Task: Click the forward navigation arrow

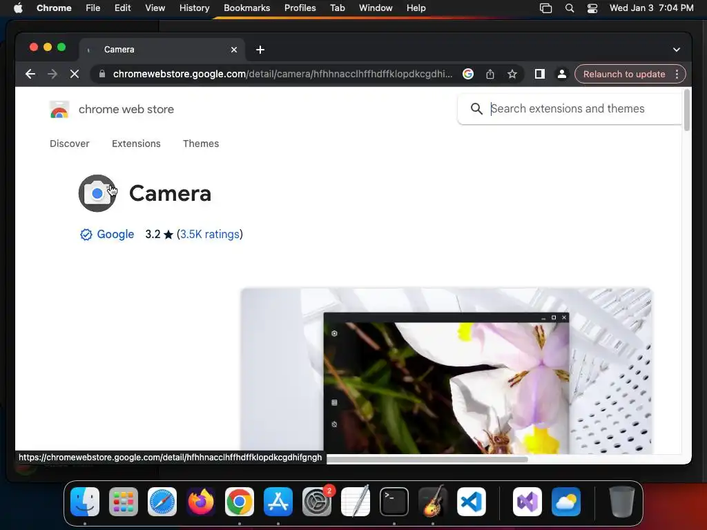Action: point(52,74)
